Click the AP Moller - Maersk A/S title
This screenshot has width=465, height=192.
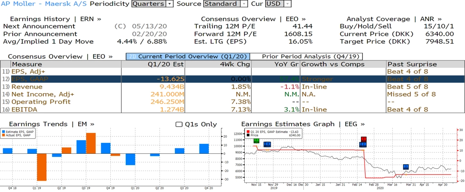coord(44,4)
